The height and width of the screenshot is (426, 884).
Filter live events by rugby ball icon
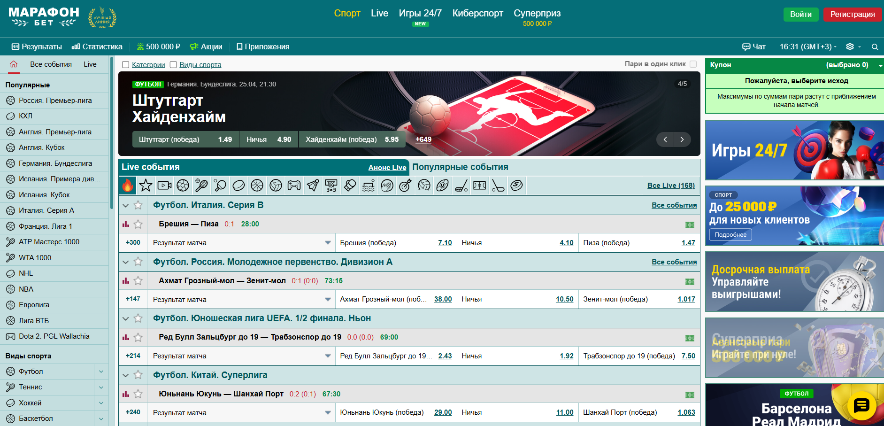point(442,186)
